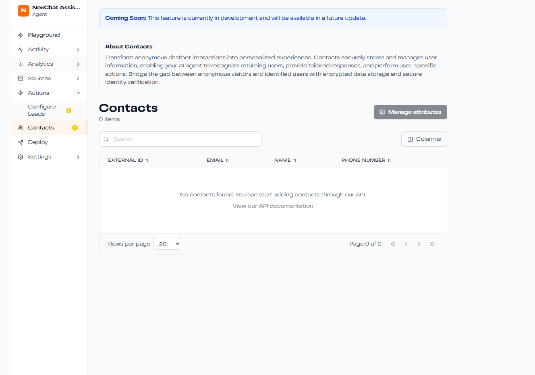Expand the Analytics section chevron
The height and width of the screenshot is (375, 535).
(x=78, y=64)
